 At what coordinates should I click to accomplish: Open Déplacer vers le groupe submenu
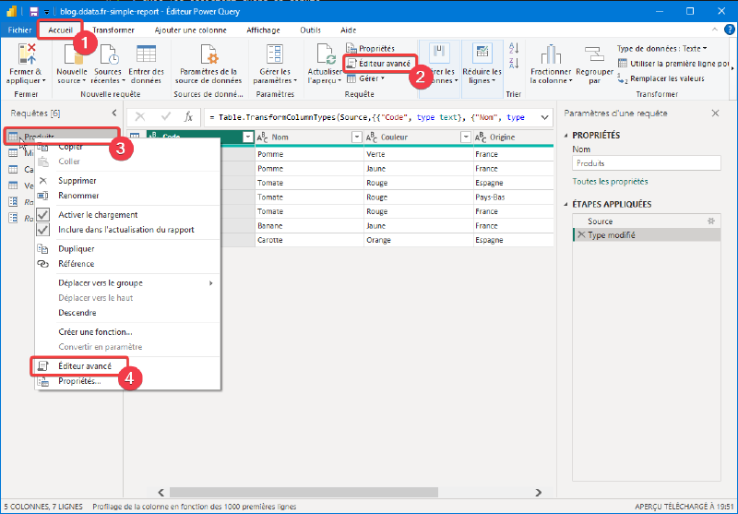pyautogui.click(x=128, y=283)
